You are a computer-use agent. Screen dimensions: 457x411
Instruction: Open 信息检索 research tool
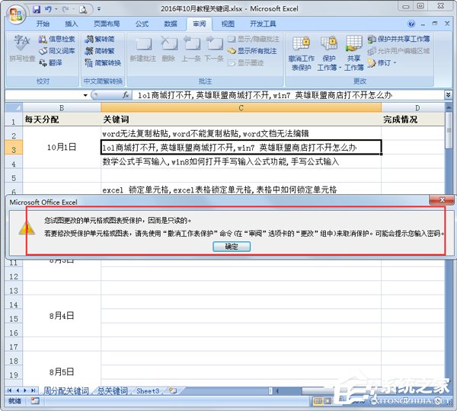pyautogui.click(x=56, y=39)
